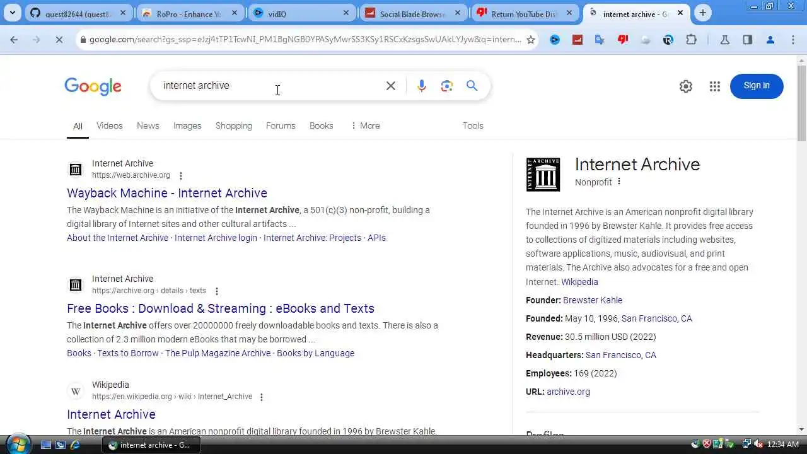
Task: Open Internet Archive: Projects sitelink
Action: pos(313,238)
